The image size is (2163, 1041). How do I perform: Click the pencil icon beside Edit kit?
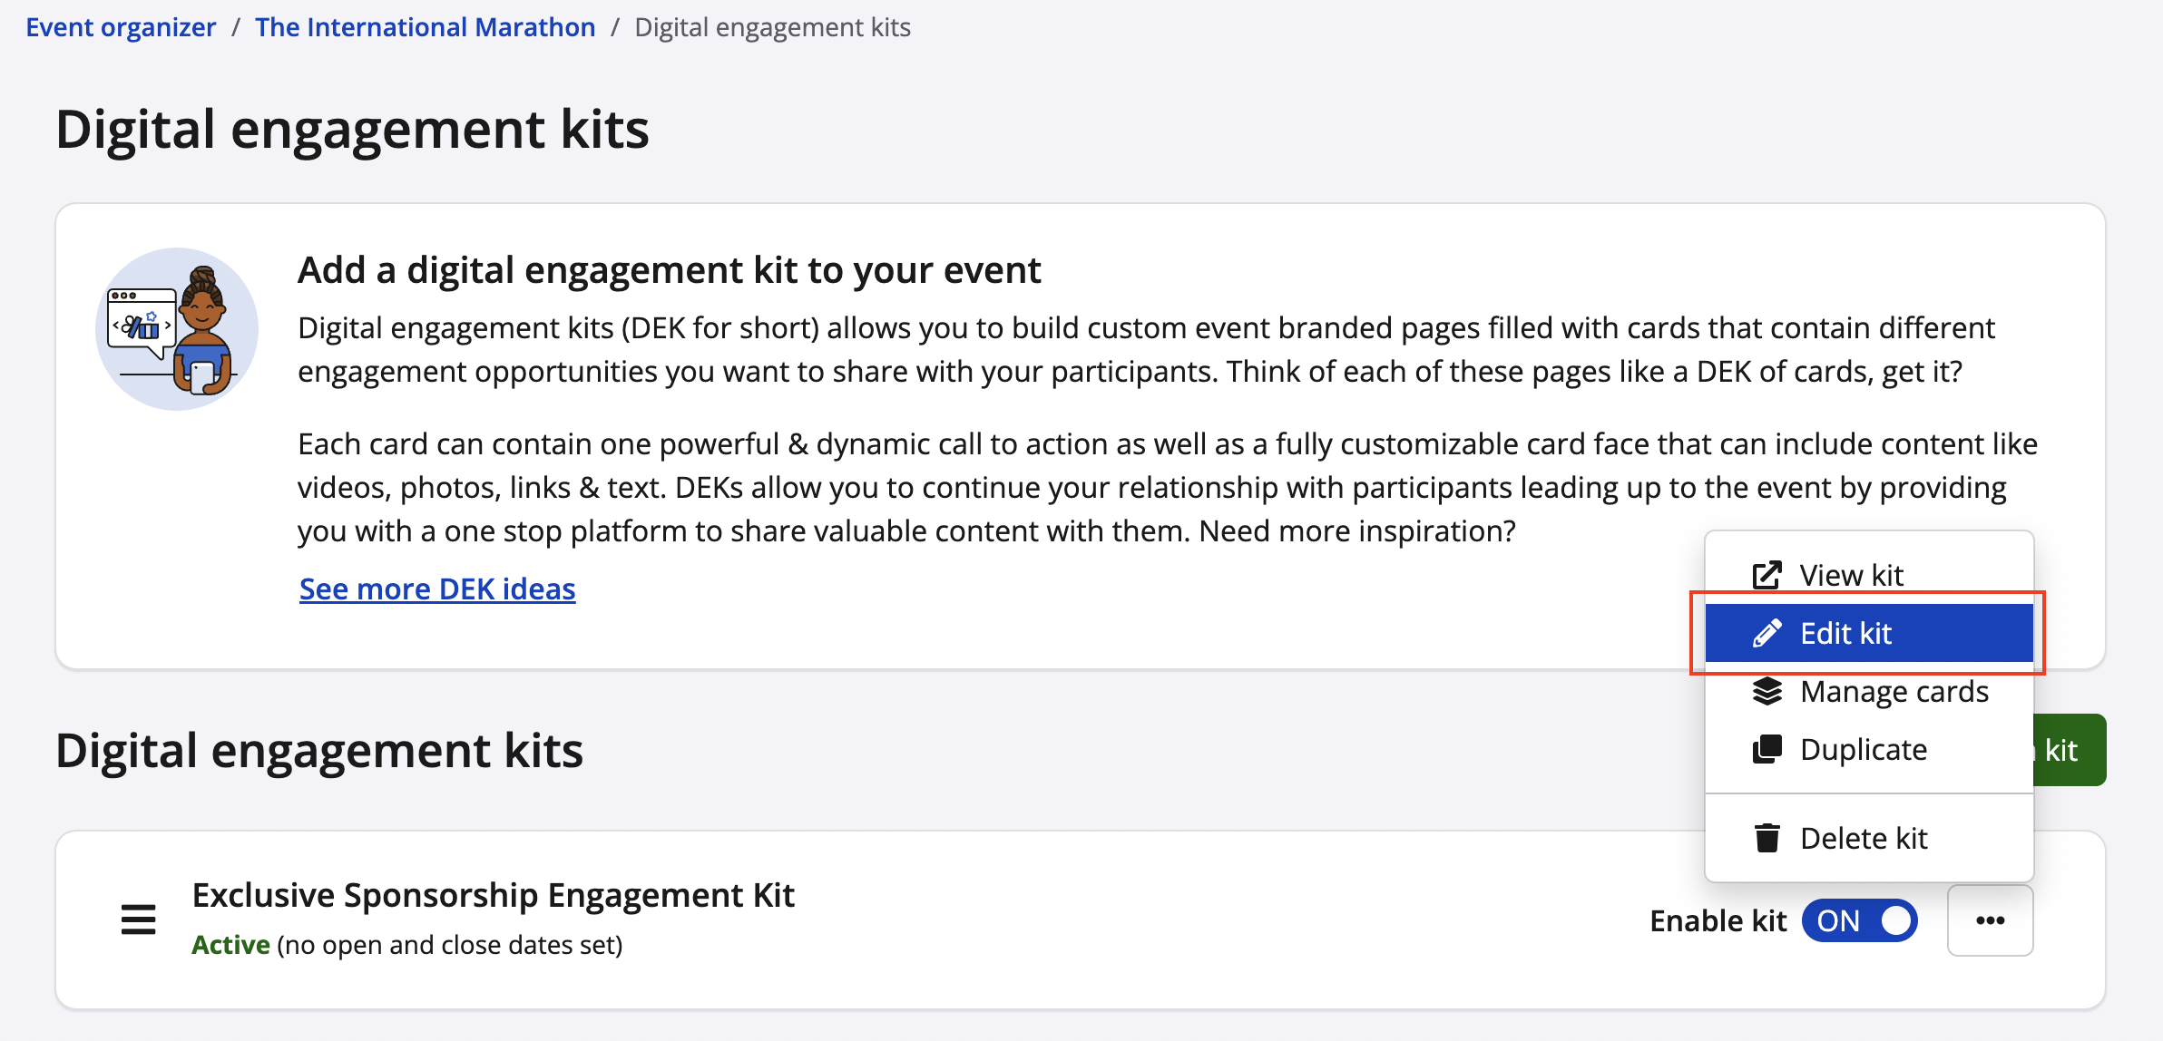click(x=1767, y=633)
